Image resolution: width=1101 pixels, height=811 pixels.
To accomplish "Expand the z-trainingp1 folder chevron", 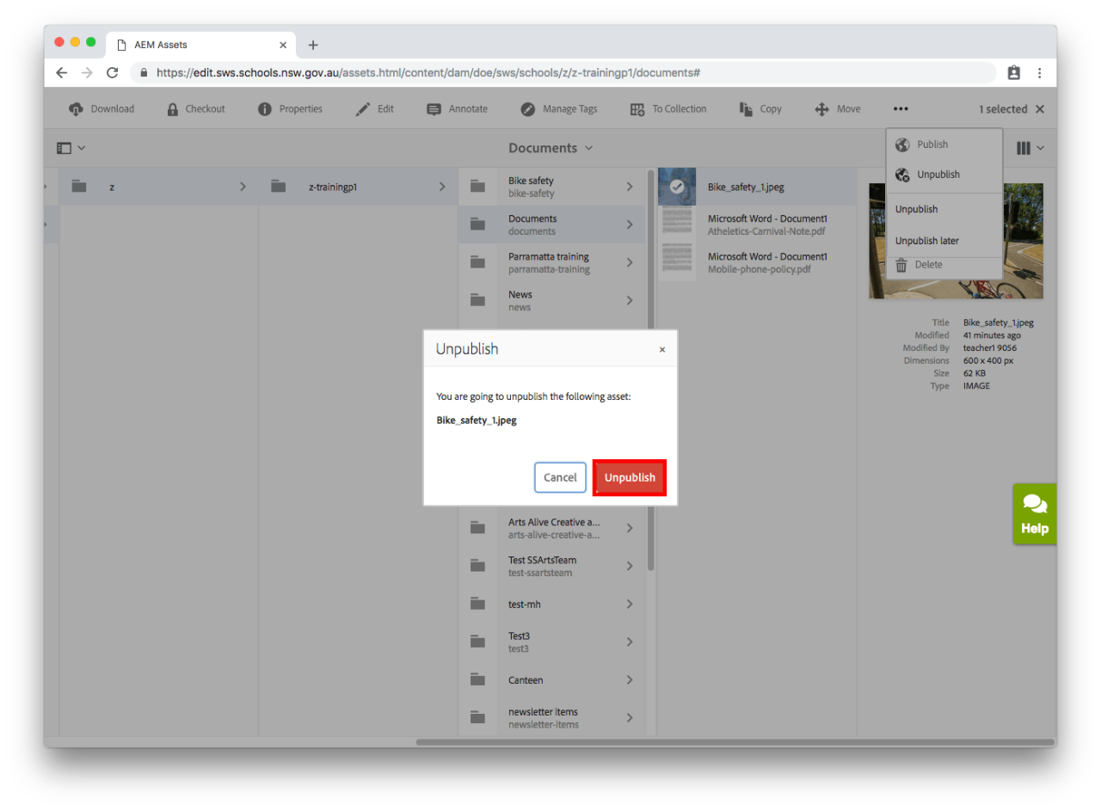I will tap(442, 187).
